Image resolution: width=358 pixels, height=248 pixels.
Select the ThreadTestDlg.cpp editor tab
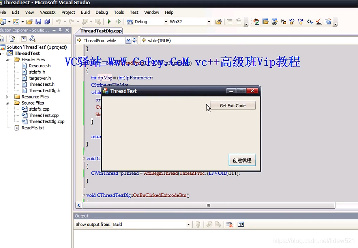click(101, 31)
